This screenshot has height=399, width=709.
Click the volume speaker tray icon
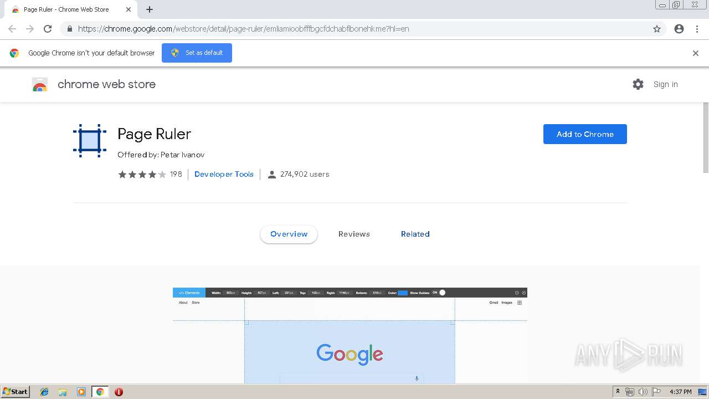[x=643, y=392]
